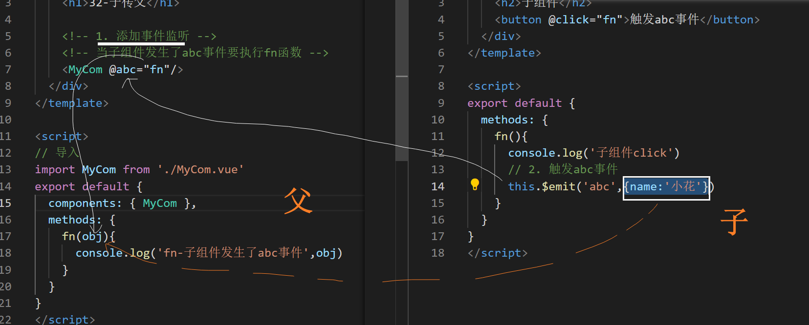
Task: Click the opening <script> tag in right editor
Action: (494, 86)
